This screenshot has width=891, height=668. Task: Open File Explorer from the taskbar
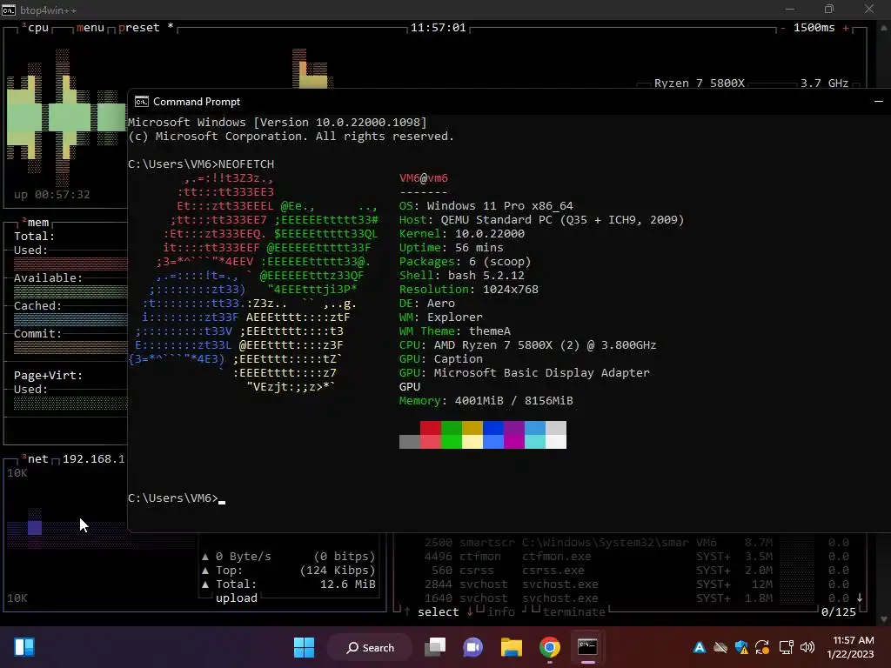(x=512, y=647)
